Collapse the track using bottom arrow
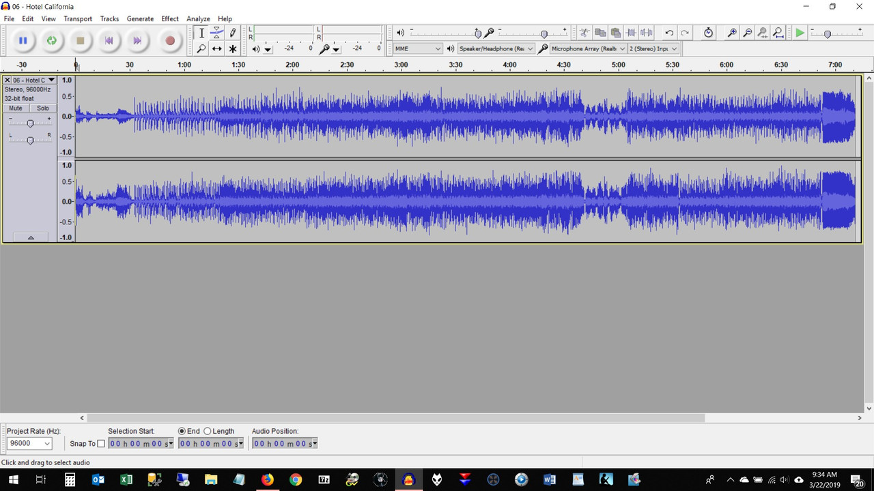874x491 pixels. click(30, 237)
